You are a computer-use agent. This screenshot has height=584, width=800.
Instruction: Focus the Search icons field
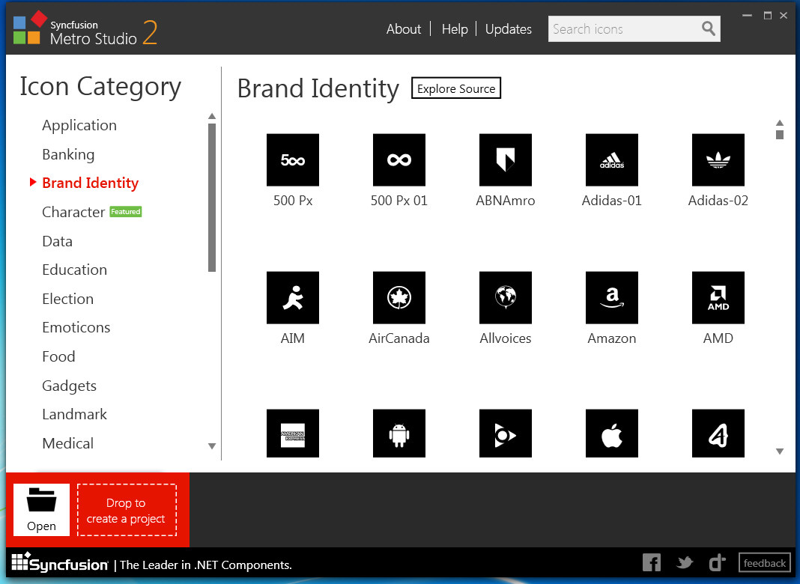point(624,29)
